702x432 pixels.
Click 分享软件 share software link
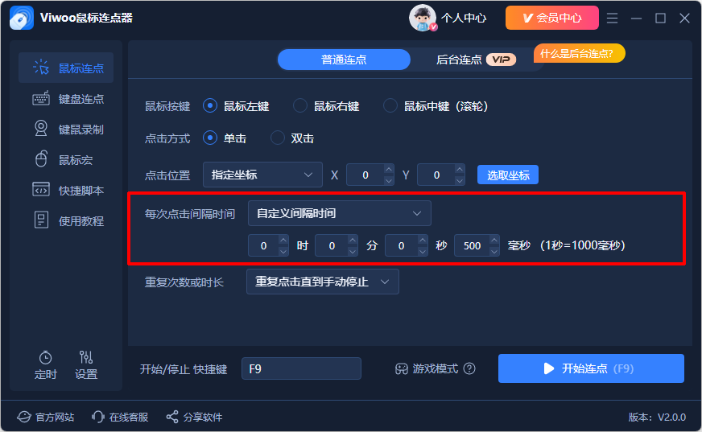(194, 417)
